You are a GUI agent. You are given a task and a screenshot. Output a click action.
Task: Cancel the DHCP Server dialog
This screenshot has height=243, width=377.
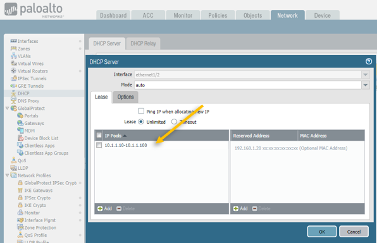tap(354, 232)
